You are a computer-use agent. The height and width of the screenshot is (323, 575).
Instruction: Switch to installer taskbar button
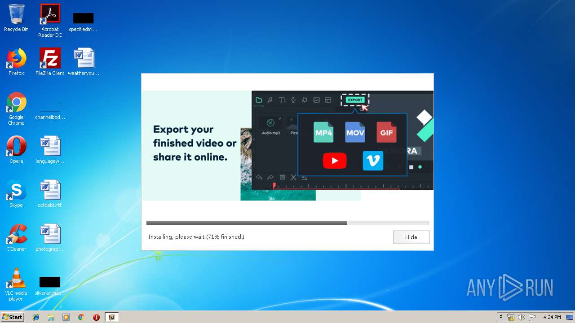(x=112, y=317)
